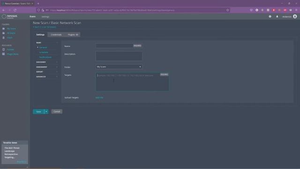Click Back to Scan Templates link

click(x=45, y=27)
